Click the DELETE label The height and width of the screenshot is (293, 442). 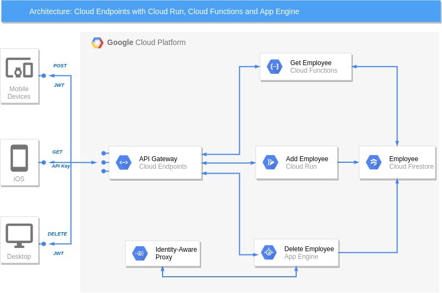[57, 234]
